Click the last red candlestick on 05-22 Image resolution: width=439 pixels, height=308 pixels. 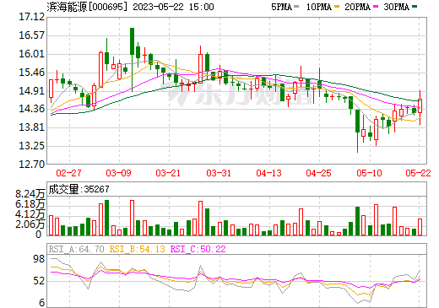420,106
